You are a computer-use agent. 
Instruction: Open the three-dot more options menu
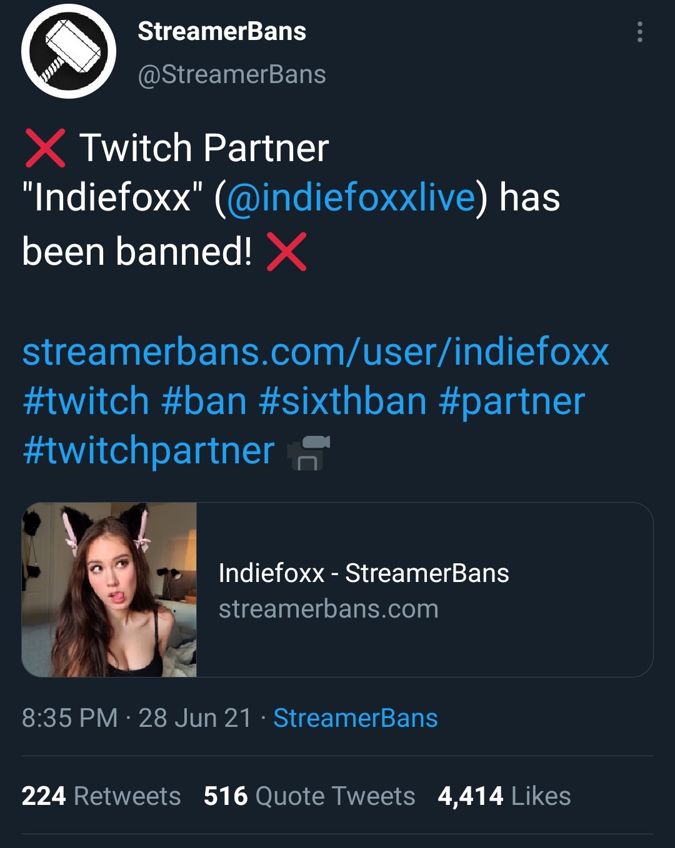coord(639,32)
